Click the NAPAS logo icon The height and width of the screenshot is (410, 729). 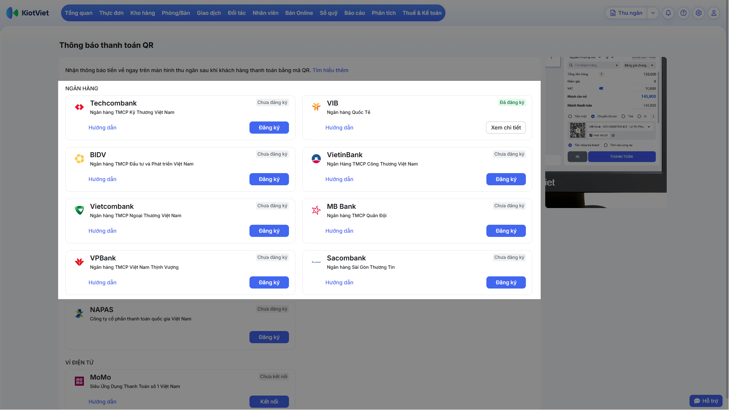coord(79,314)
